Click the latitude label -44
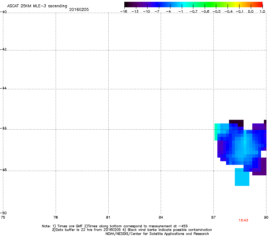The width and height of the screenshot is (269, 236). point(3,88)
